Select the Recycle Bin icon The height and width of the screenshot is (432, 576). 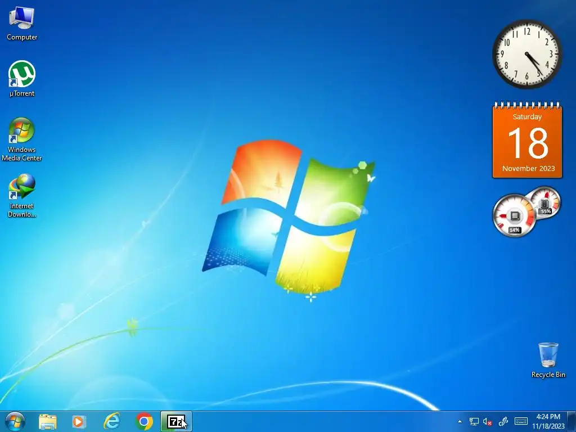coord(548,360)
